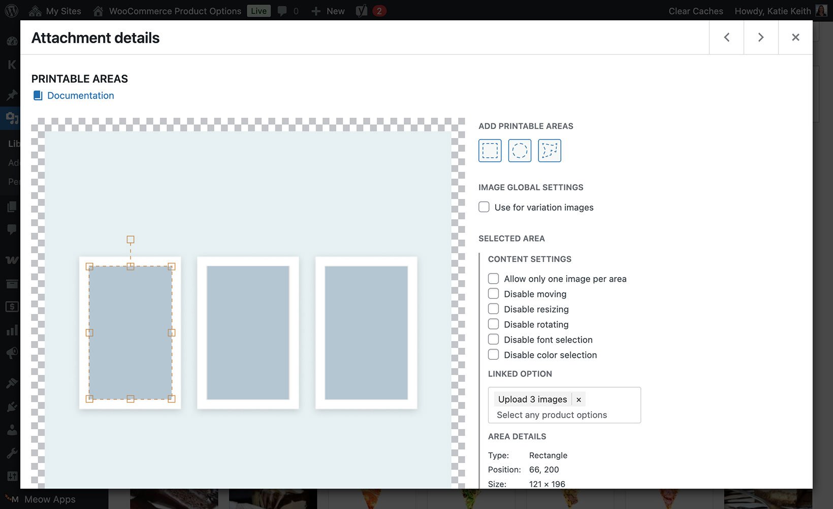Enable Use for variation images

click(x=484, y=207)
